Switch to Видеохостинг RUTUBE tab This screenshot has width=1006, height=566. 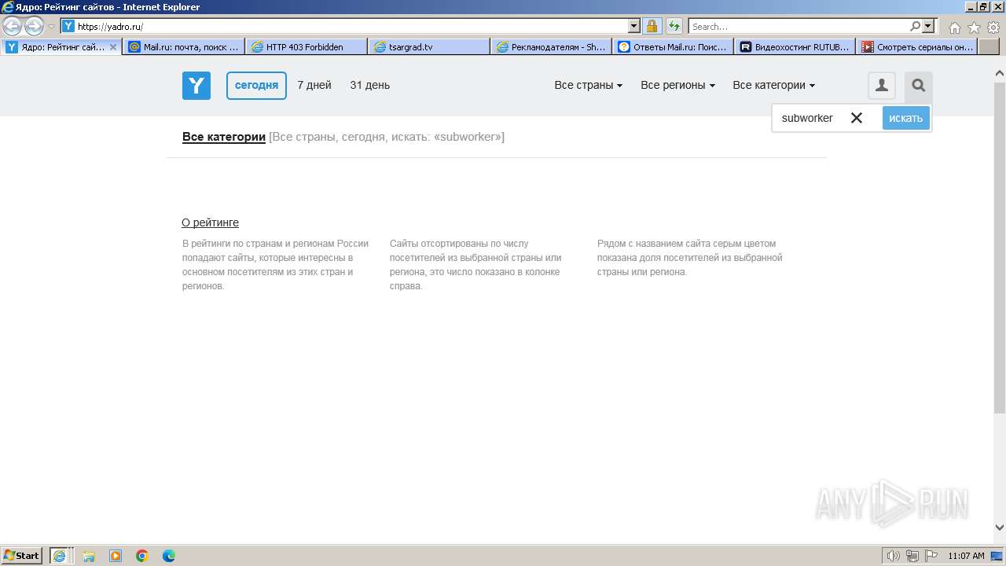795,47
